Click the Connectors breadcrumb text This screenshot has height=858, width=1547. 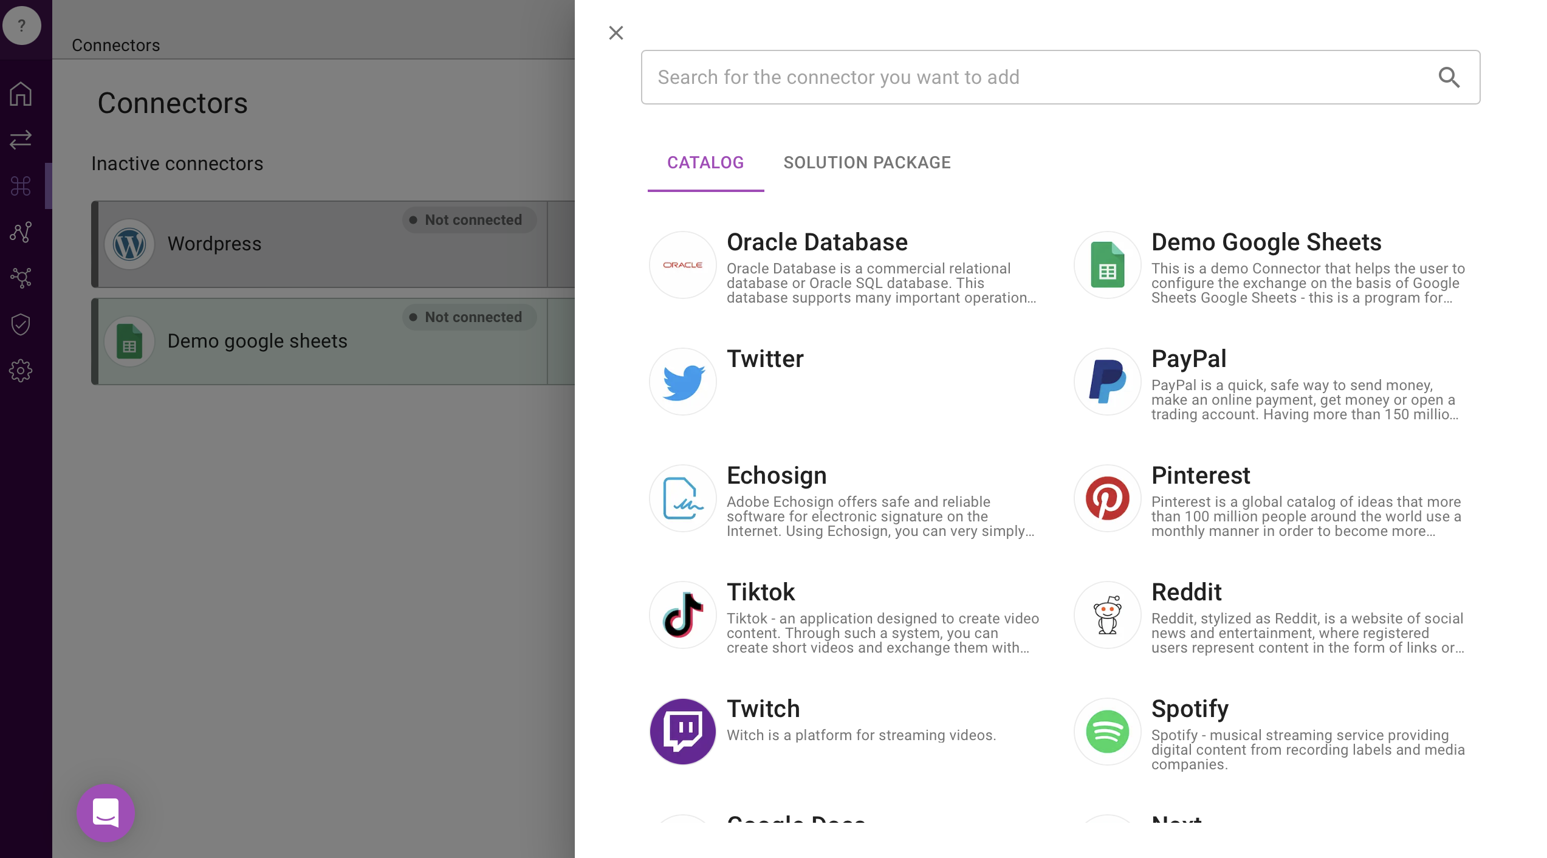pyautogui.click(x=116, y=45)
